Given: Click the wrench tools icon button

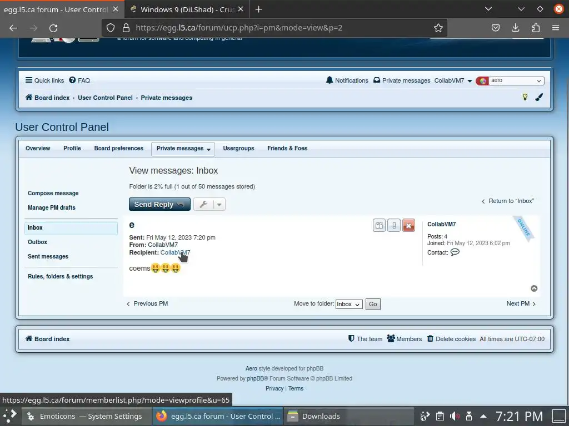Looking at the screenshot, I should point(203,204).
